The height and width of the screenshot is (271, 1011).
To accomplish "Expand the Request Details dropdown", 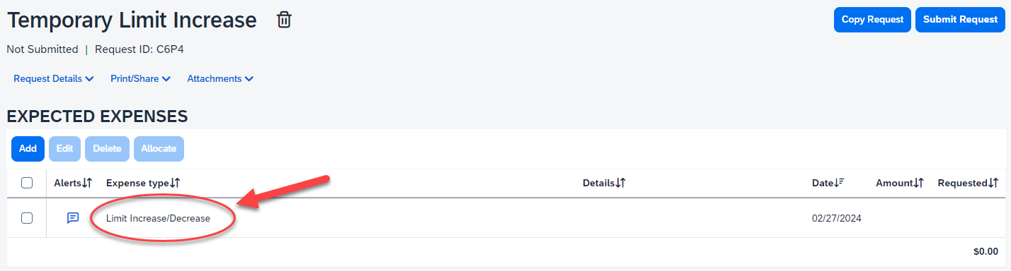I will click(54, 79).
